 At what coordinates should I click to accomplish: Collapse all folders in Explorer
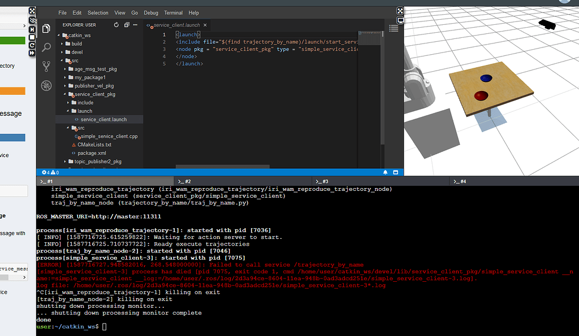127,24
